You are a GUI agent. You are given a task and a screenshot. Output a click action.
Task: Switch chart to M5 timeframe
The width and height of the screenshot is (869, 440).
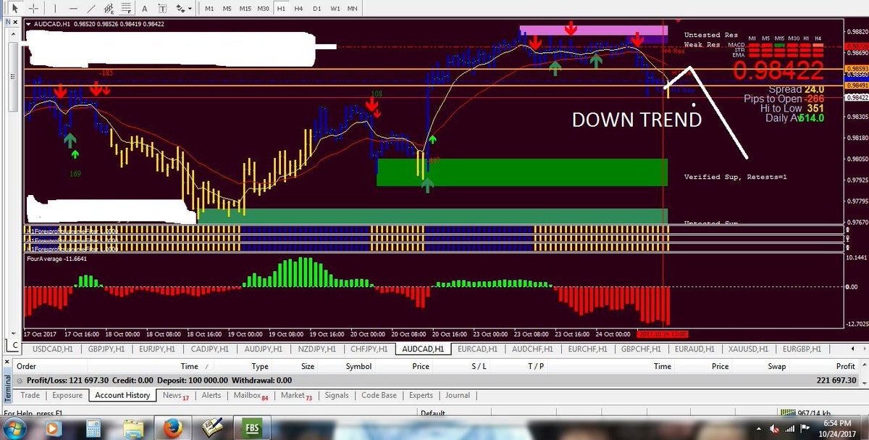227,9
